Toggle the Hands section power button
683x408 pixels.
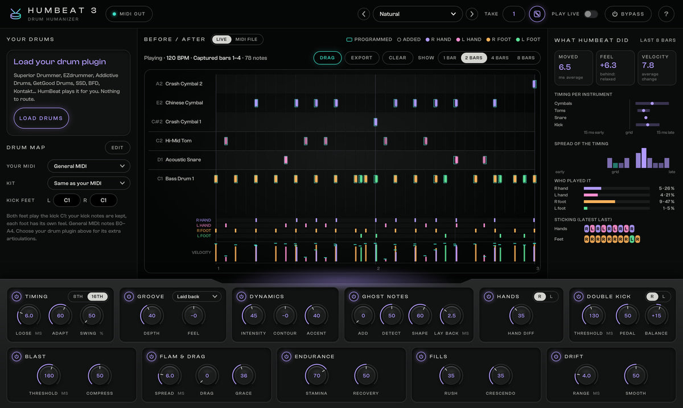pyautogui.click(x=489, y=296)
